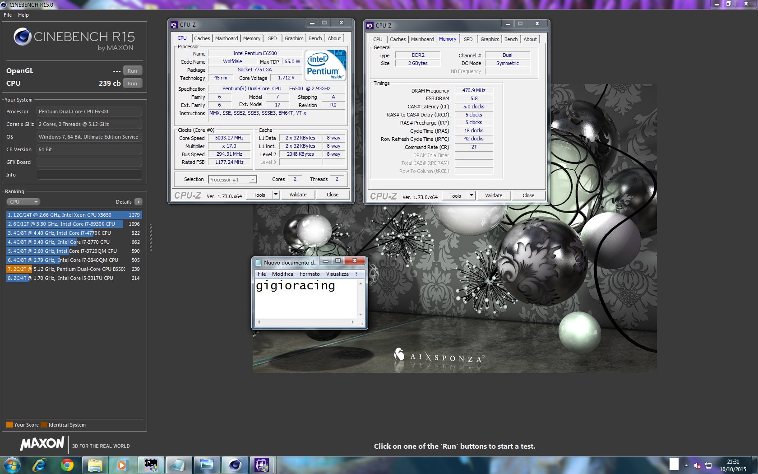Image resolution: width=758 pixels, height=474 pixels.
Task: Open the Windows Start menu orb
Action: 12,465
